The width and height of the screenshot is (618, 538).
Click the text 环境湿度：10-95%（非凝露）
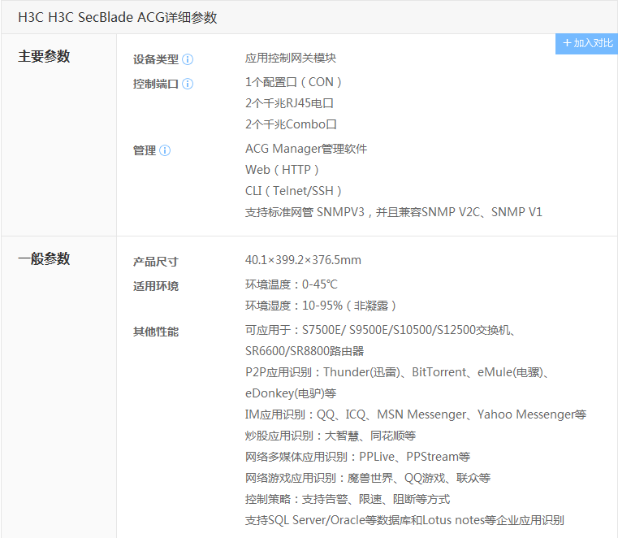pyautogui.click(x=322, y=306)
